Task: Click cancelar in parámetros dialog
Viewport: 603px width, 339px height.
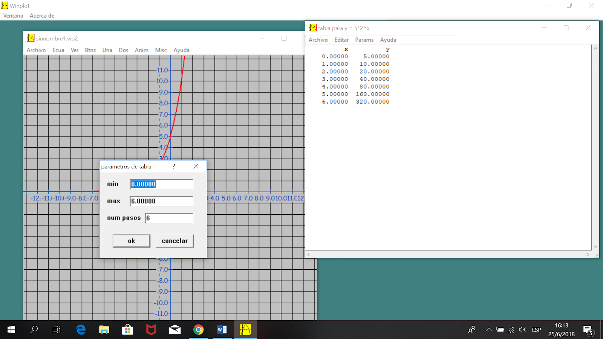Action: (x=175, y=241)
